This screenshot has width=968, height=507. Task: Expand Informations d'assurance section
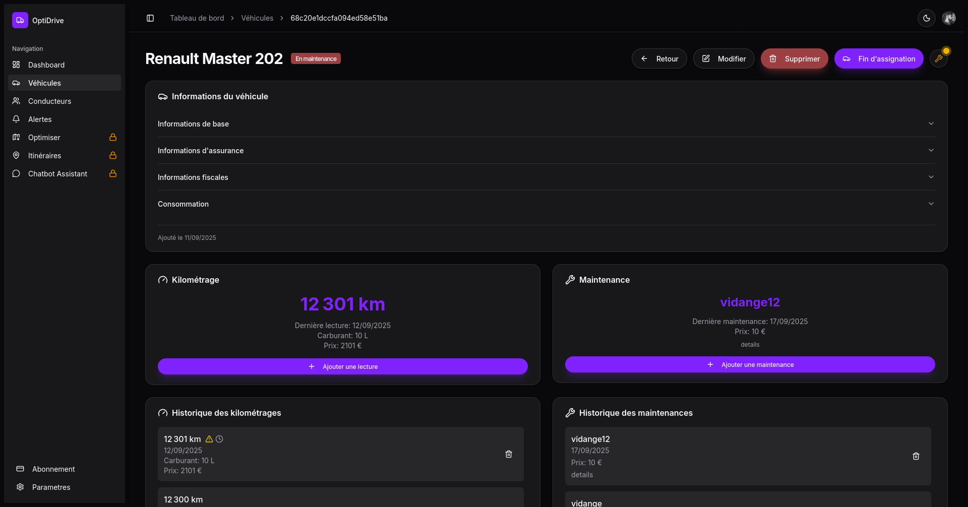pyautogui.click(x=546, y=151)
